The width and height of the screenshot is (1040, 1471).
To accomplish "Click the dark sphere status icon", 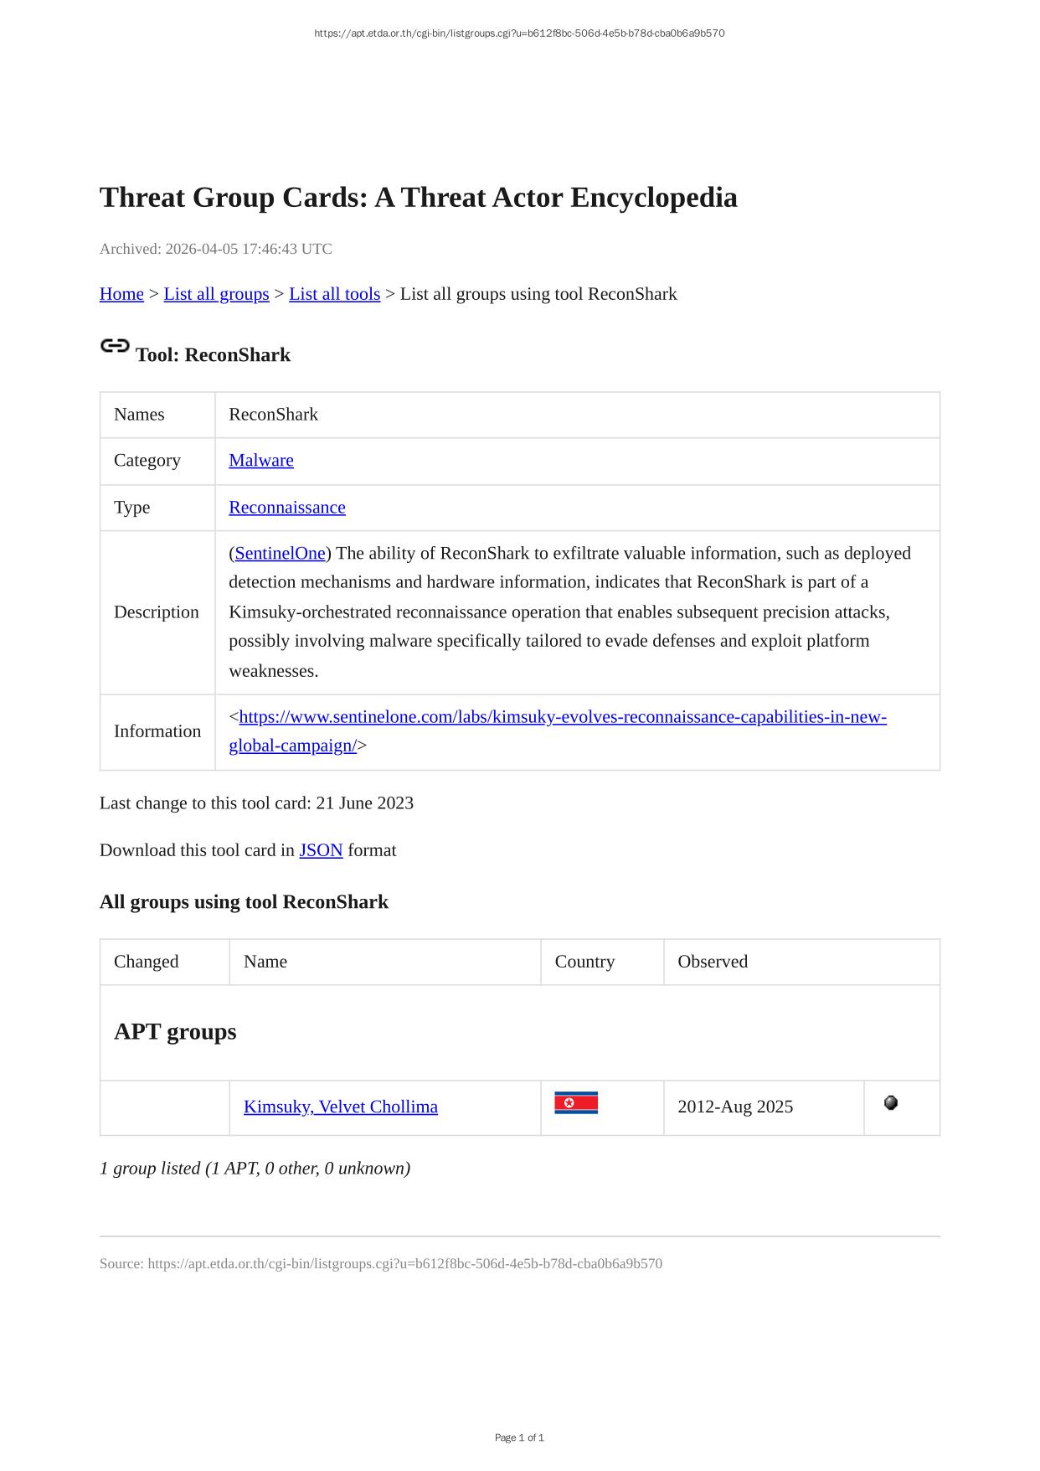I will tap(891, 1102).
